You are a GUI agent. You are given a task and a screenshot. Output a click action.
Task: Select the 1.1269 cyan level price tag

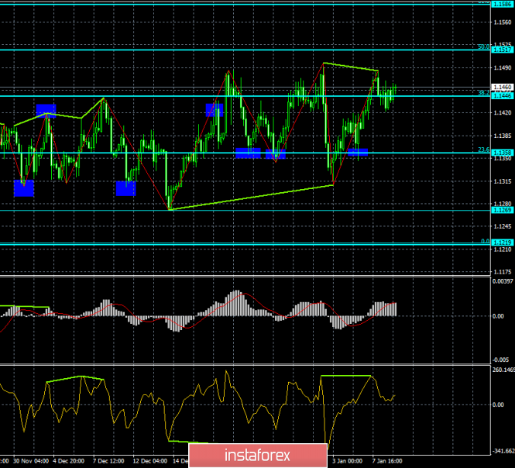pyautogui.click(x=503, y=210)
